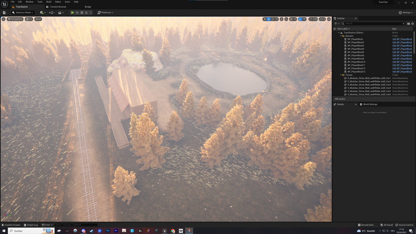Click the Perspective view button
This screenshot has width=416, height=234.
(x=15, y=19)
